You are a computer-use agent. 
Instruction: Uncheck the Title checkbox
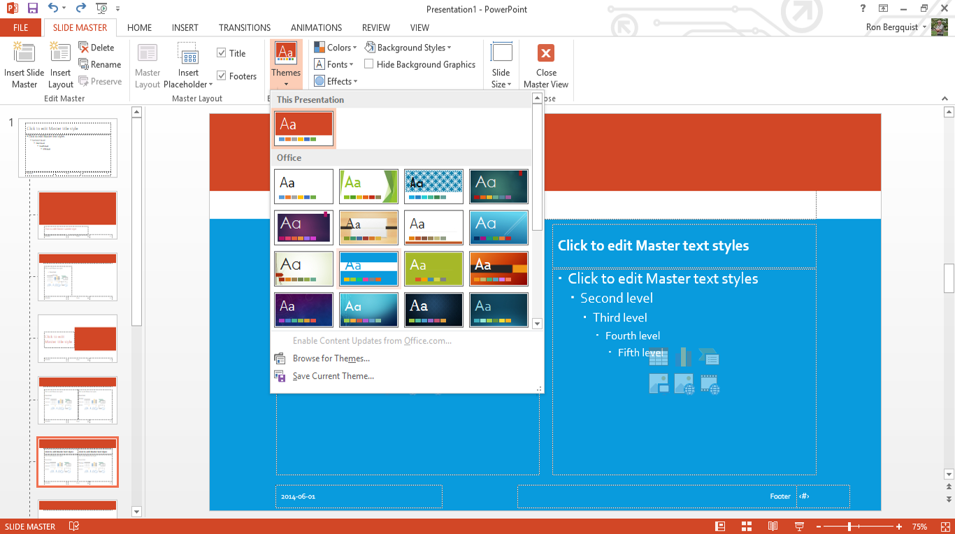point(222,53)
